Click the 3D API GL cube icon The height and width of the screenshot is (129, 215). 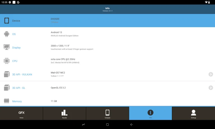point(7,88)
